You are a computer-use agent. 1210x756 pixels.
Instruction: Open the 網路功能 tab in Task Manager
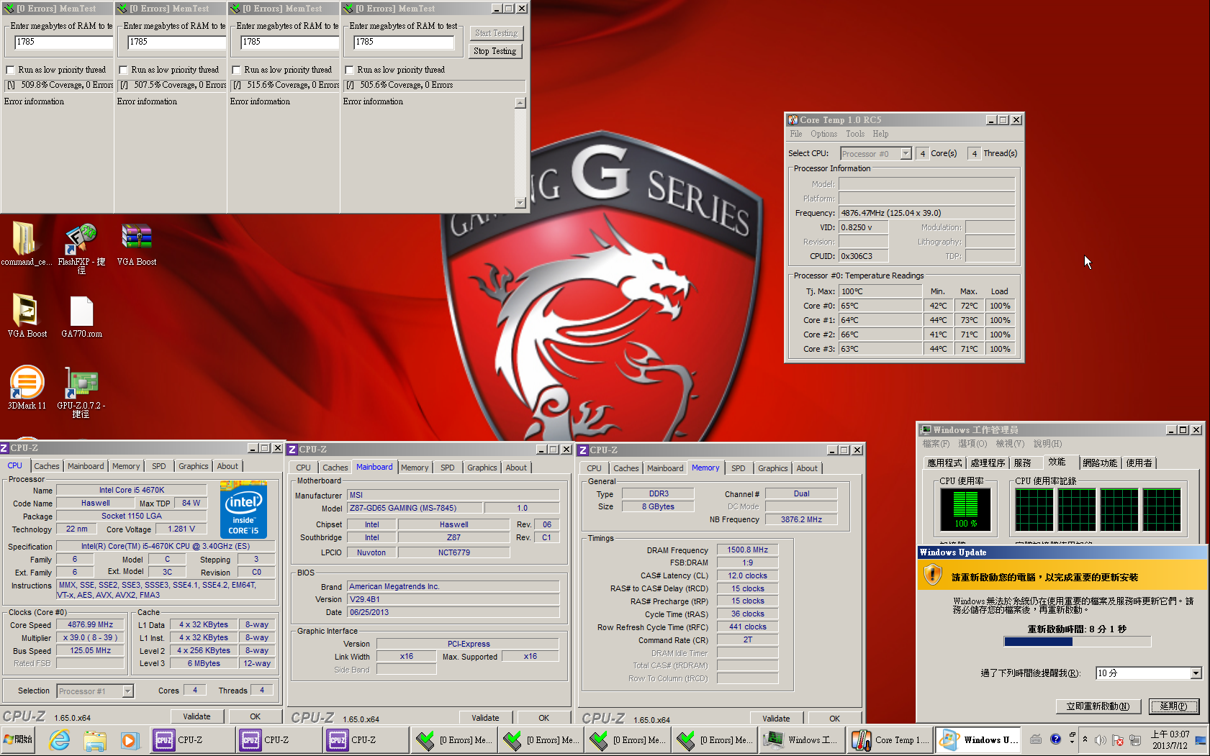tap(1100, 463)
